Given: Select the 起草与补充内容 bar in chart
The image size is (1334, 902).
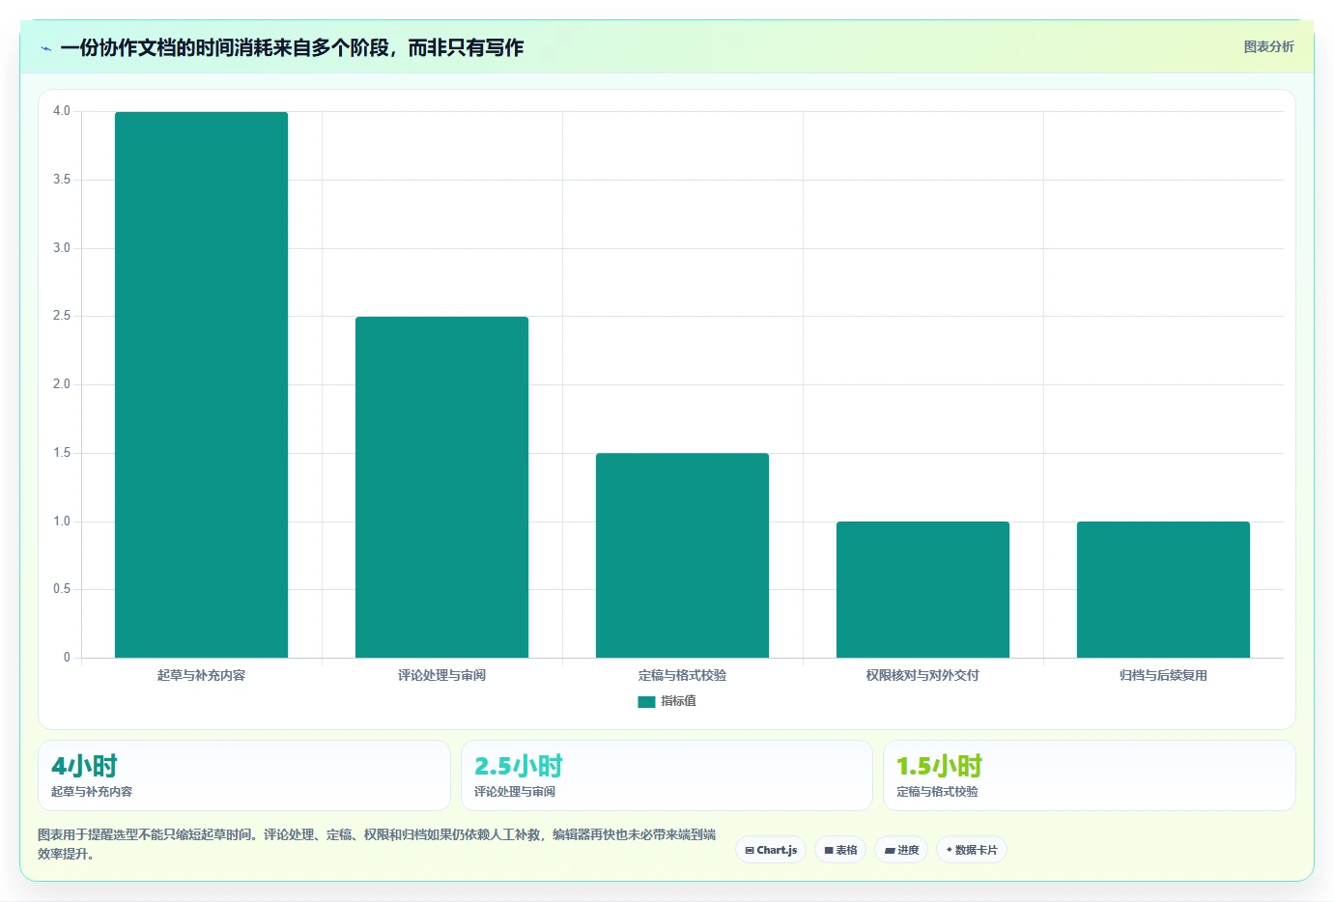Looking at the screenshot, I should click(201, 384).
